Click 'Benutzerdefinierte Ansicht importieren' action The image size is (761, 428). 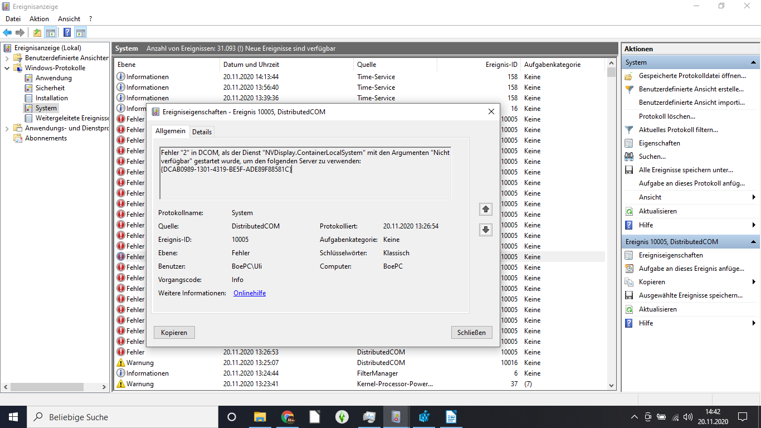tap(692, 103)
